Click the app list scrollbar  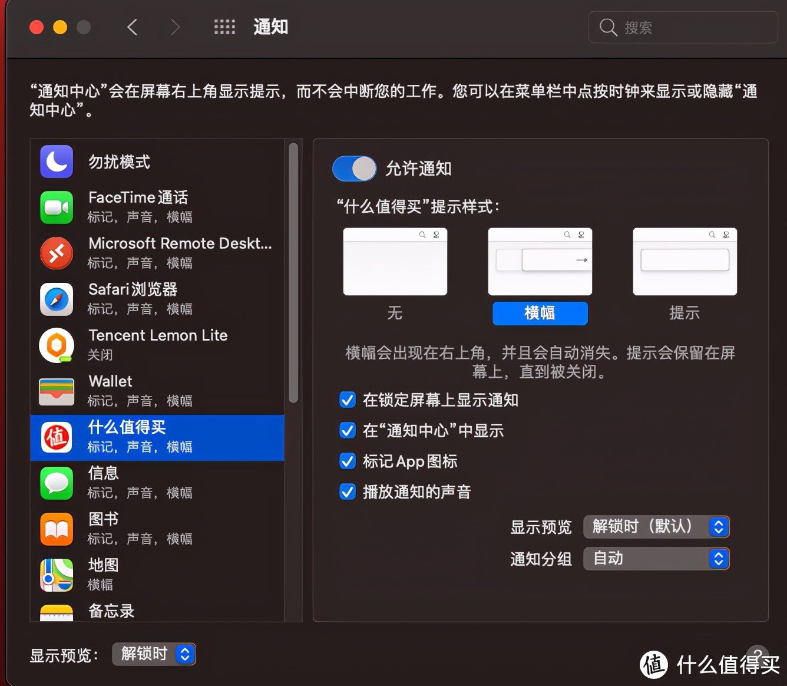[293, 273]
